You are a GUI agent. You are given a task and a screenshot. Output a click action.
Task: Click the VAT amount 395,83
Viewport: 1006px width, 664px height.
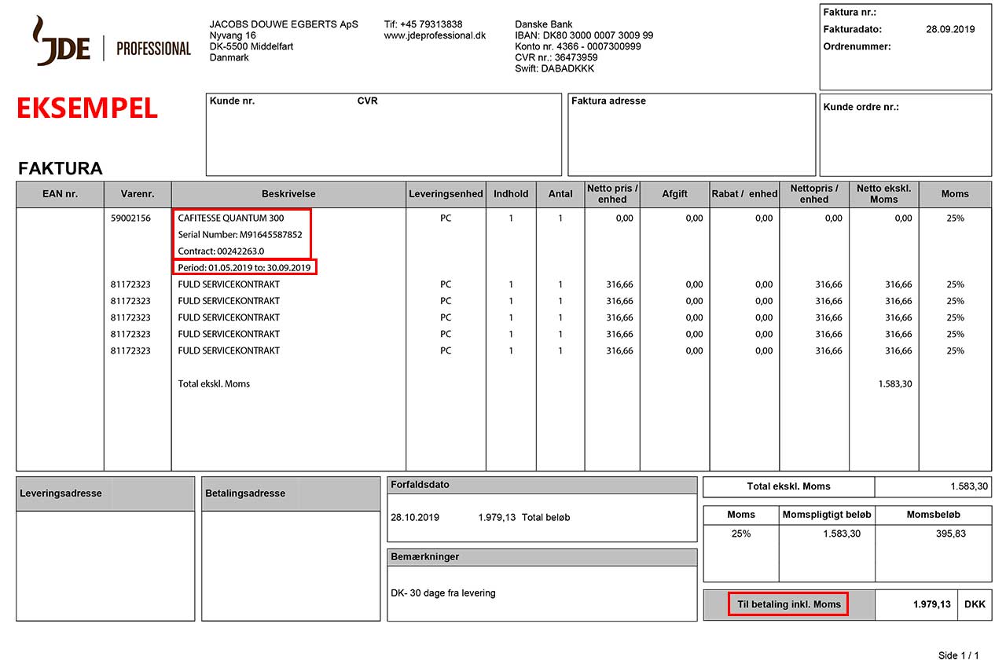[x=949, y=534]
